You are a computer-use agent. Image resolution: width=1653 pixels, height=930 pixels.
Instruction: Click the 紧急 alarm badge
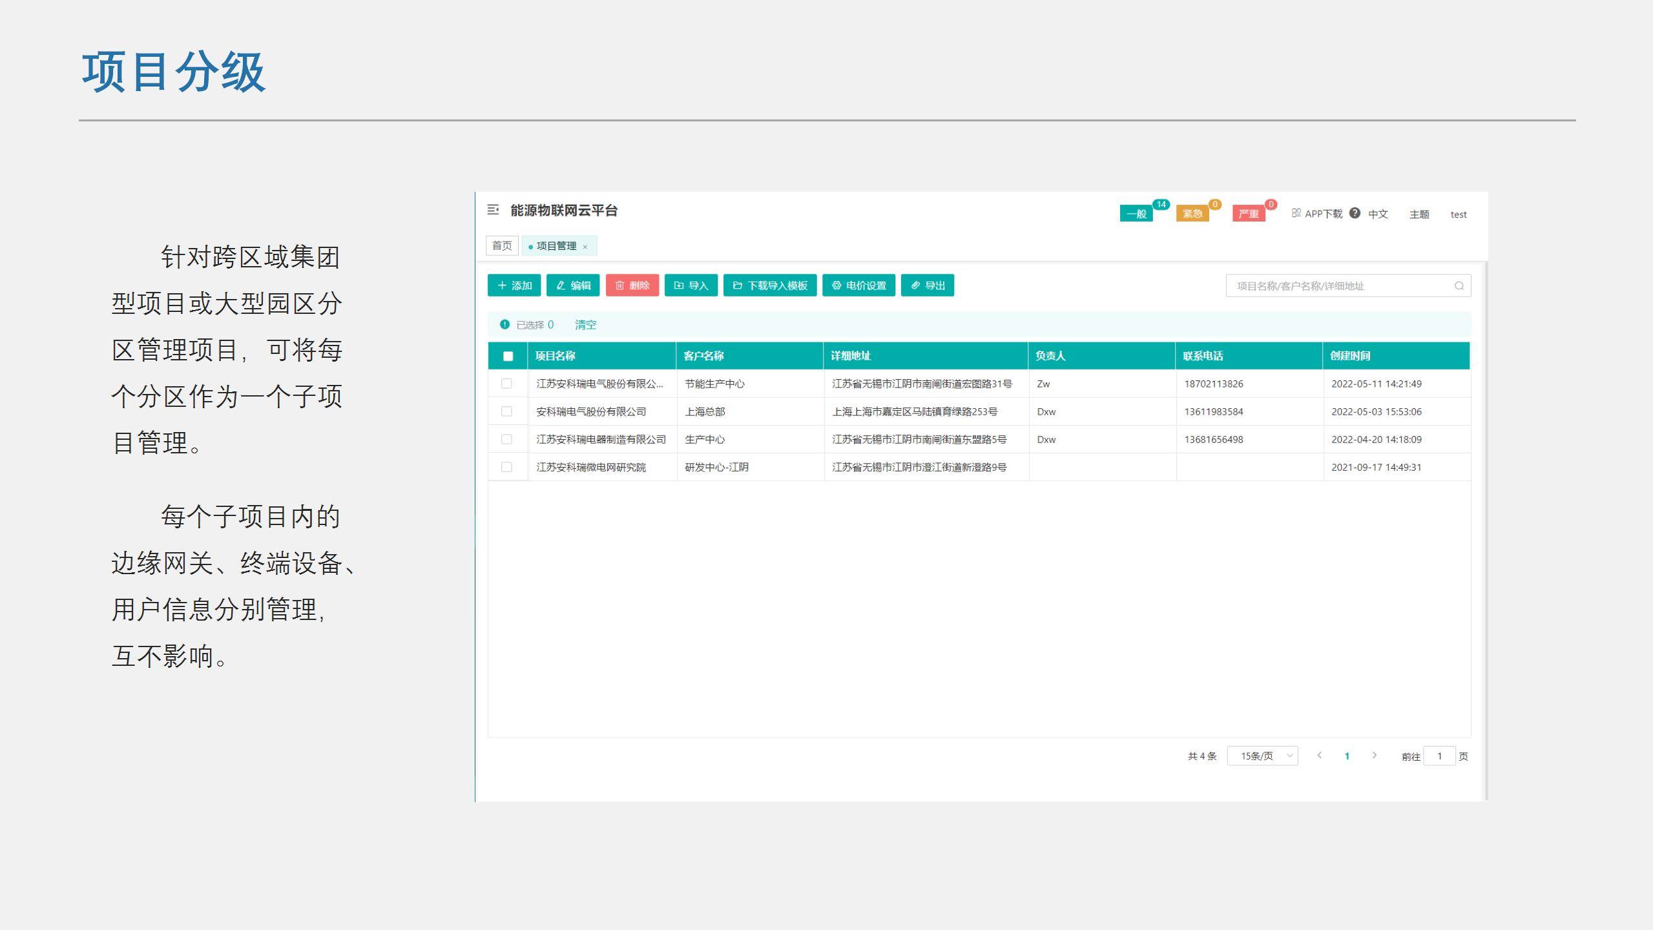point(1192,214)
